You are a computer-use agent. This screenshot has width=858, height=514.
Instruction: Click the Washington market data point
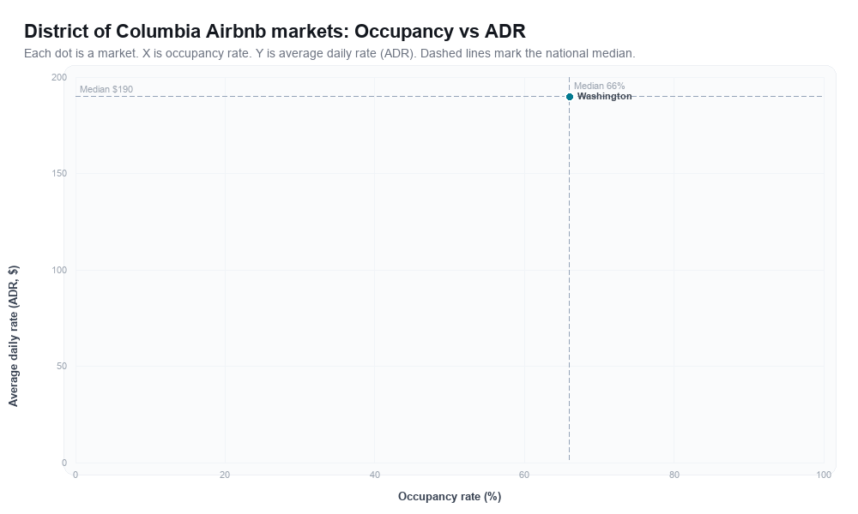pyautogui.click(x=569, y=97)
